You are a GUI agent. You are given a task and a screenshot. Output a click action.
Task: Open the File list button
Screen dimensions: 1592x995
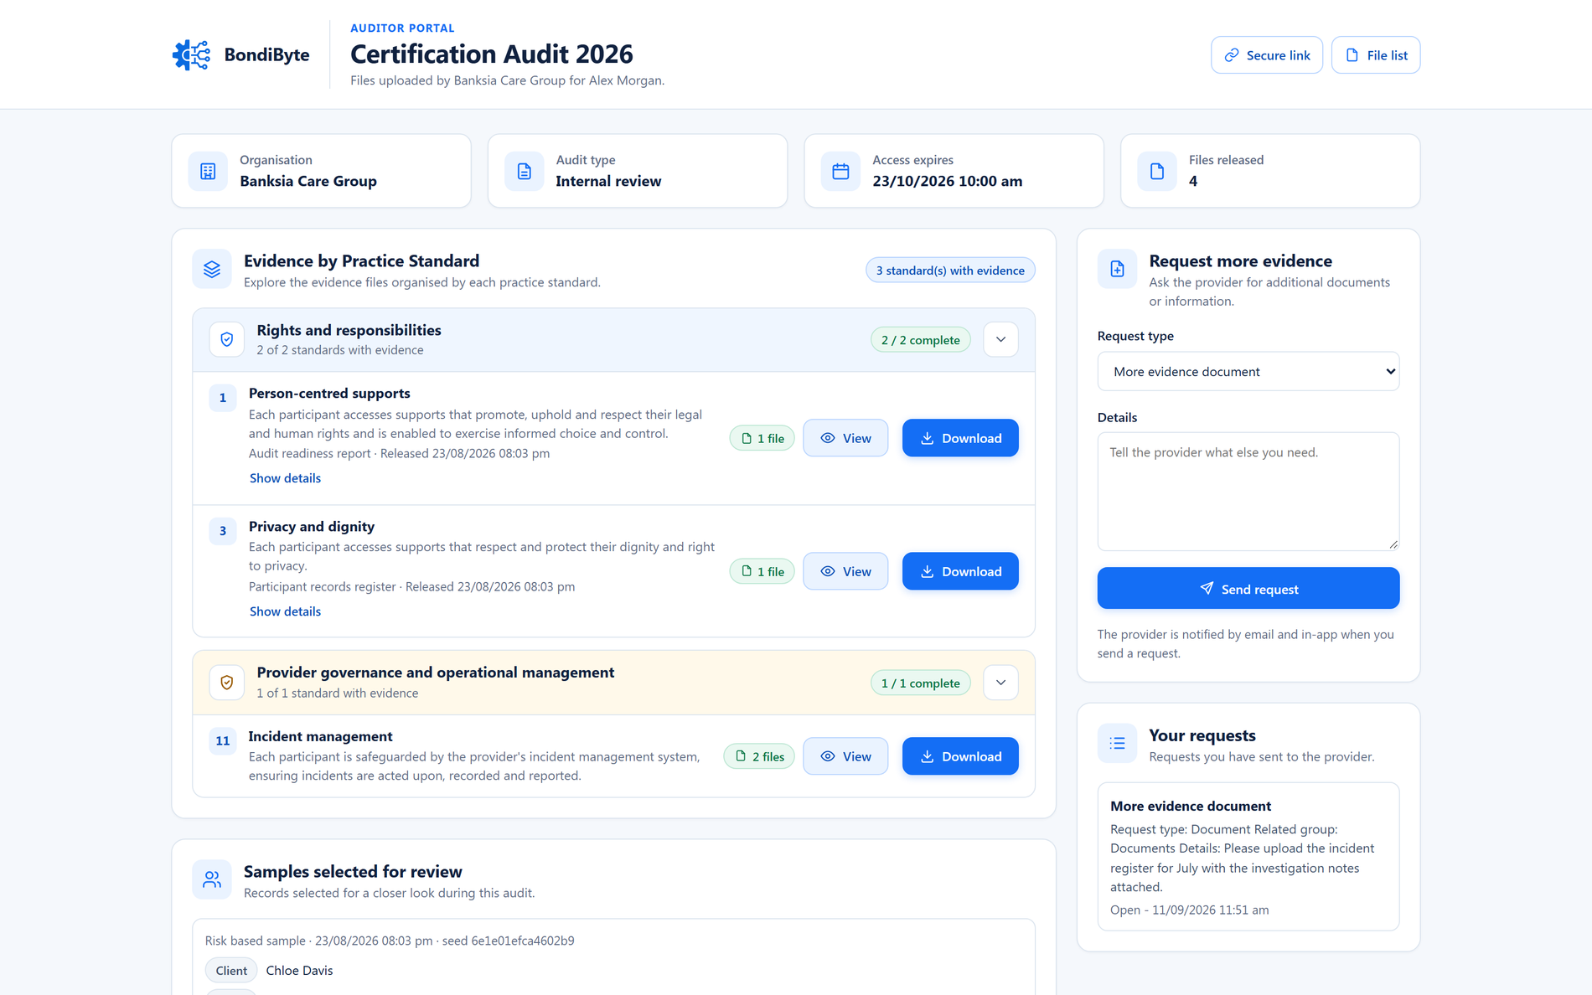pos(1376,55)
